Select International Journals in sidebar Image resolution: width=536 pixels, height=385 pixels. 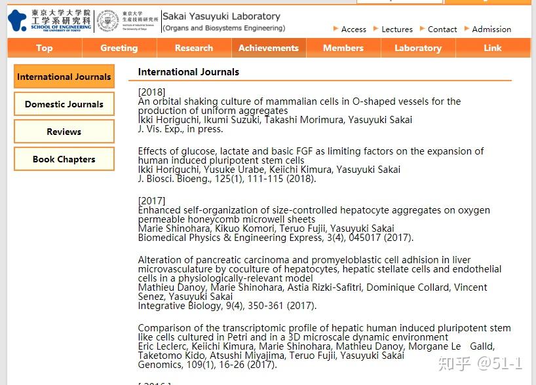pos(64,77)
